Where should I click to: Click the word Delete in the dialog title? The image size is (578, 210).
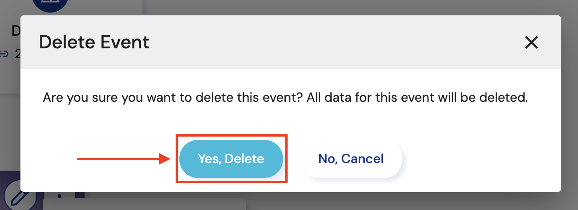pos(67,42)
